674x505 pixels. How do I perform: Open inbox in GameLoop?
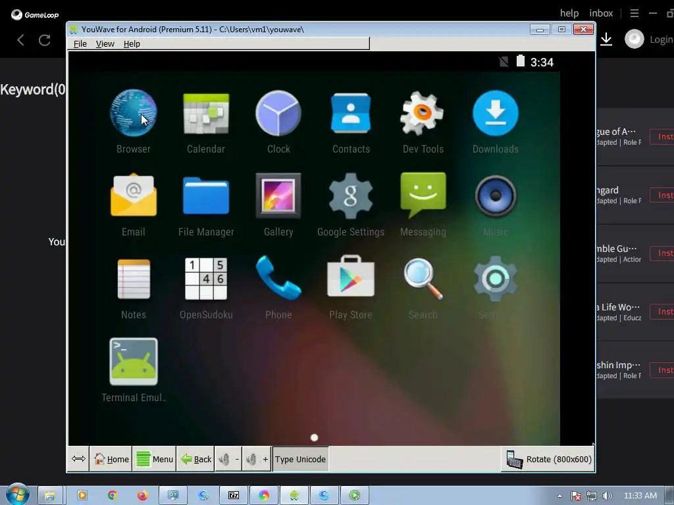601,13
